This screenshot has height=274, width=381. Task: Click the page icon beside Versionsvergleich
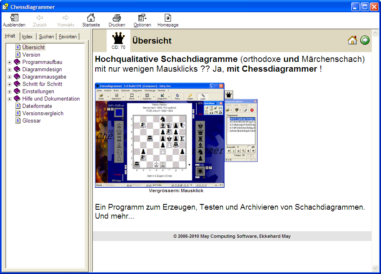click(x=18, y=113)
